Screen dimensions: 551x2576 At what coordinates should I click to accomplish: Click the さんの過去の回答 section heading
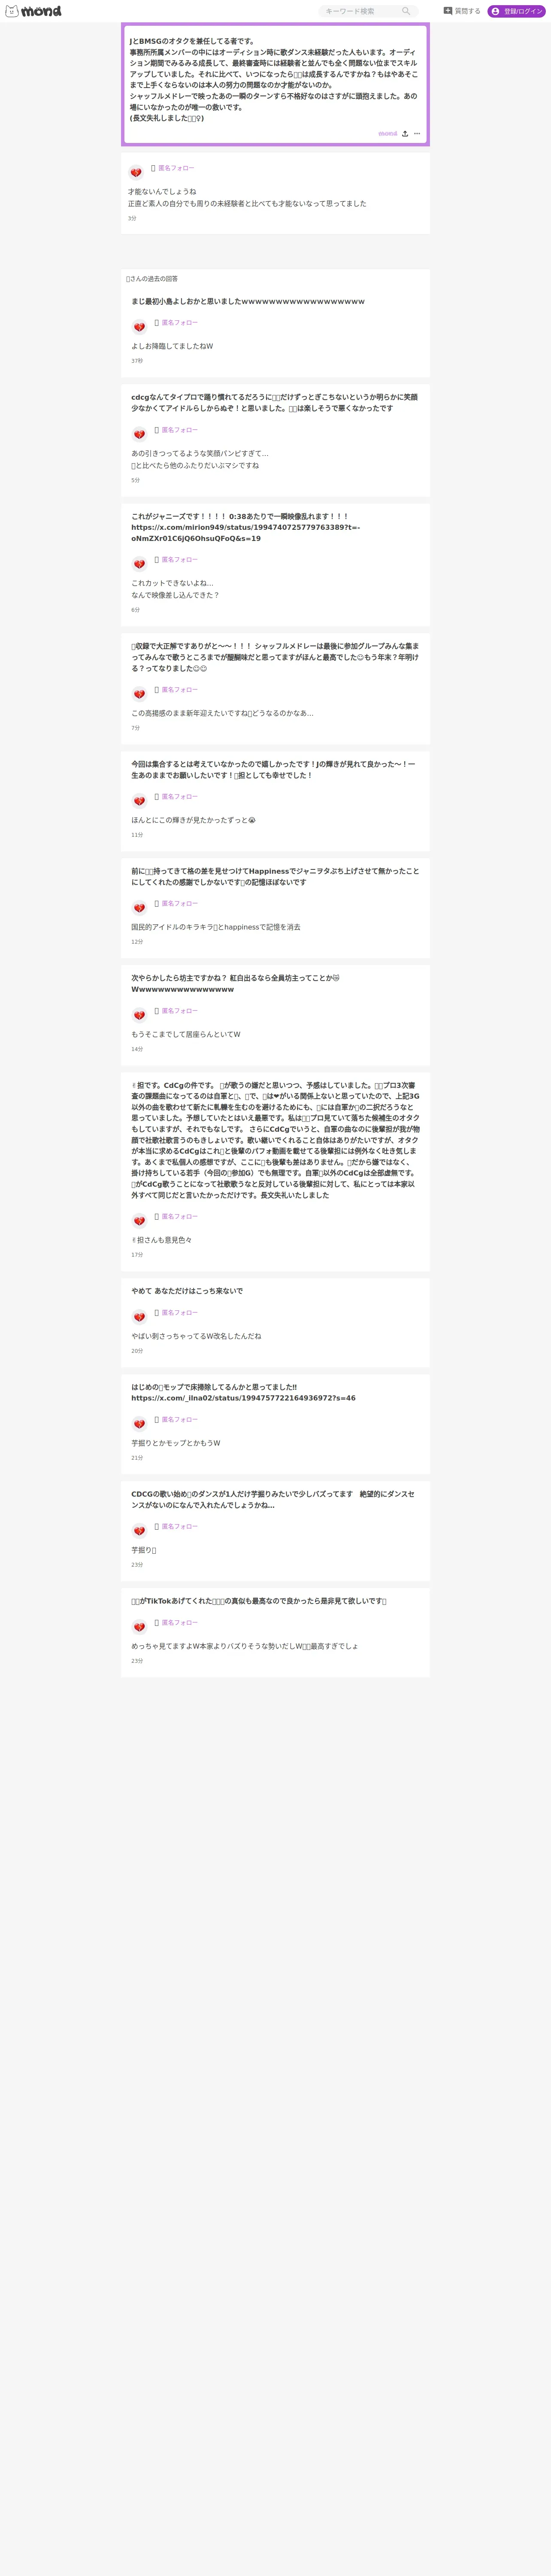[152, 279]
